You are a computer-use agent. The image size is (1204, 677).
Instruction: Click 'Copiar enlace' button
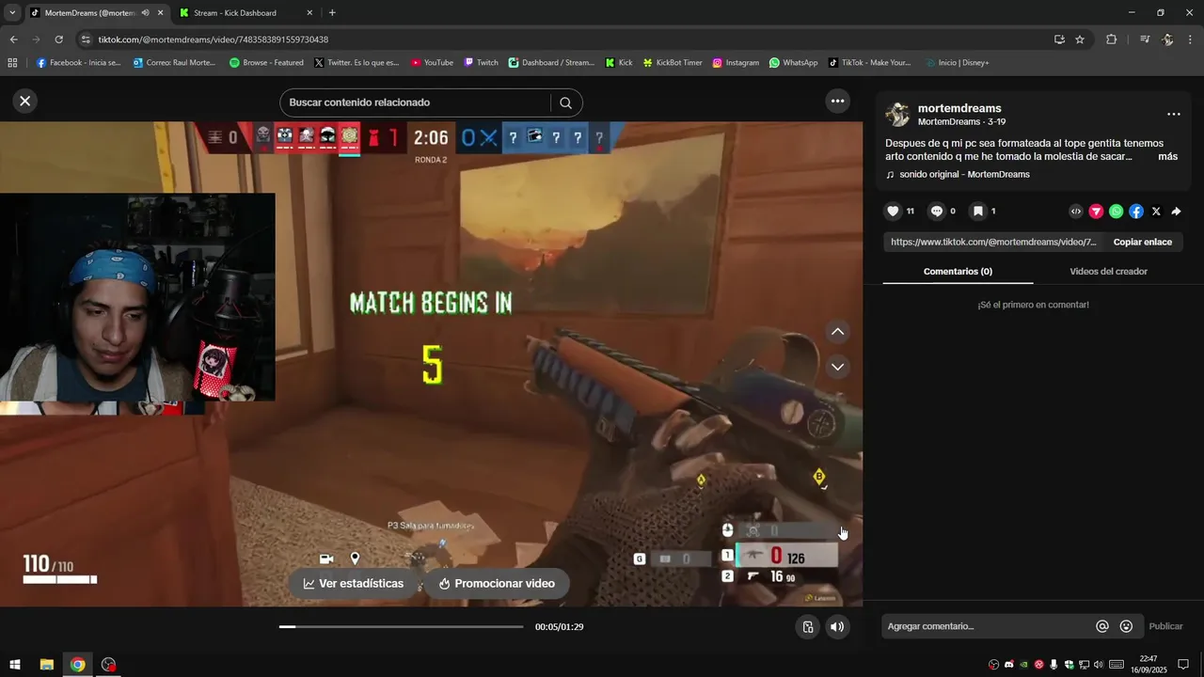coord(1142,243)
